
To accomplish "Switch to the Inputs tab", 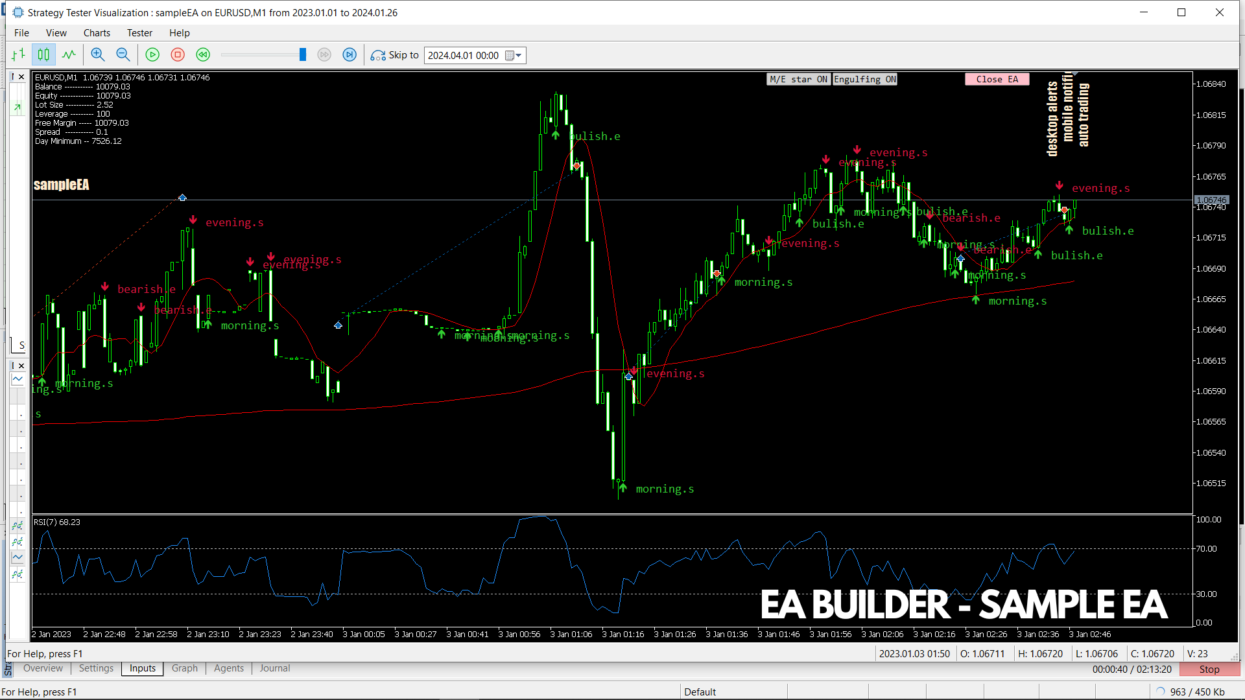I will (x=141, y=668).
